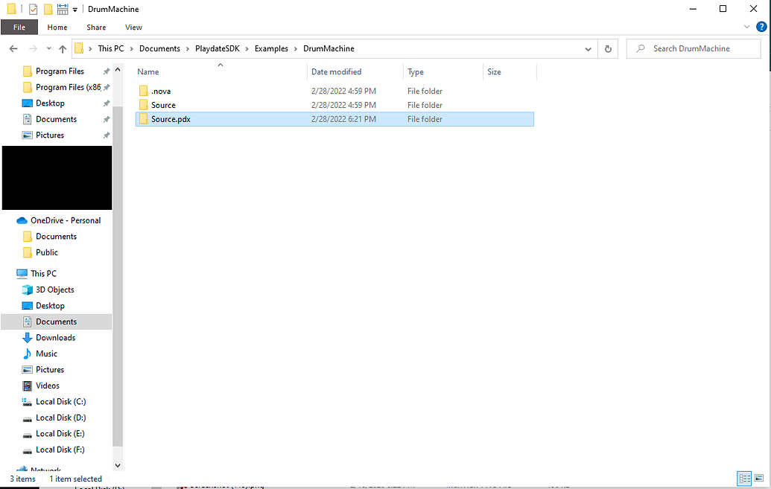Open the Customize Quick Access Toolbar dropdown
Screen dimensions: 771x489
click(74, 9)
